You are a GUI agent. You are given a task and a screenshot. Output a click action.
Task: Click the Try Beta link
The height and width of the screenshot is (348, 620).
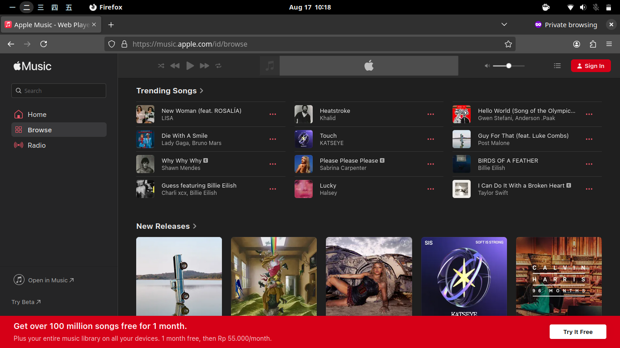point(26,302)
